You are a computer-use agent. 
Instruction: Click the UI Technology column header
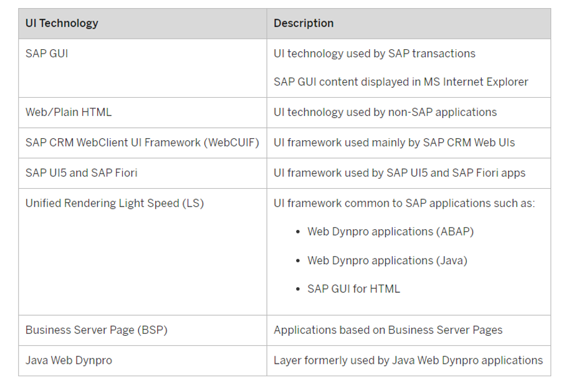tap(143, 24)
